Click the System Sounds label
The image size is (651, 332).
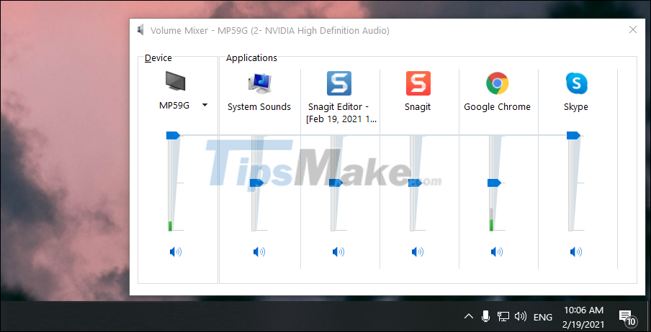(259, 107)
